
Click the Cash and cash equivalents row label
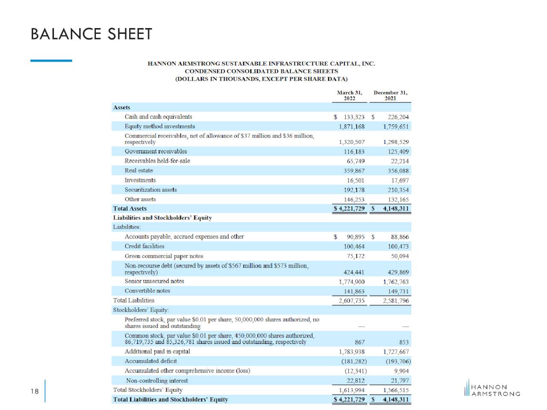pos(158,117)
